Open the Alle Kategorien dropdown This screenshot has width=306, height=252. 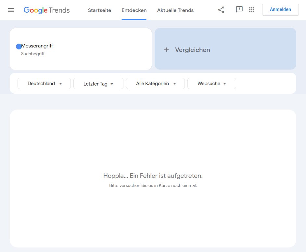coord(155,83)
